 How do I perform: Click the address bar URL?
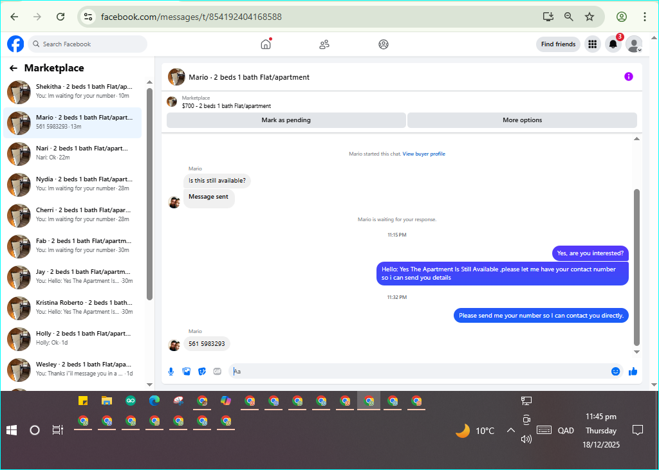tap(191, 17)
